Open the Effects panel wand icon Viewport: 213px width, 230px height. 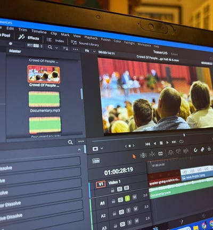(x=21, y=37)
